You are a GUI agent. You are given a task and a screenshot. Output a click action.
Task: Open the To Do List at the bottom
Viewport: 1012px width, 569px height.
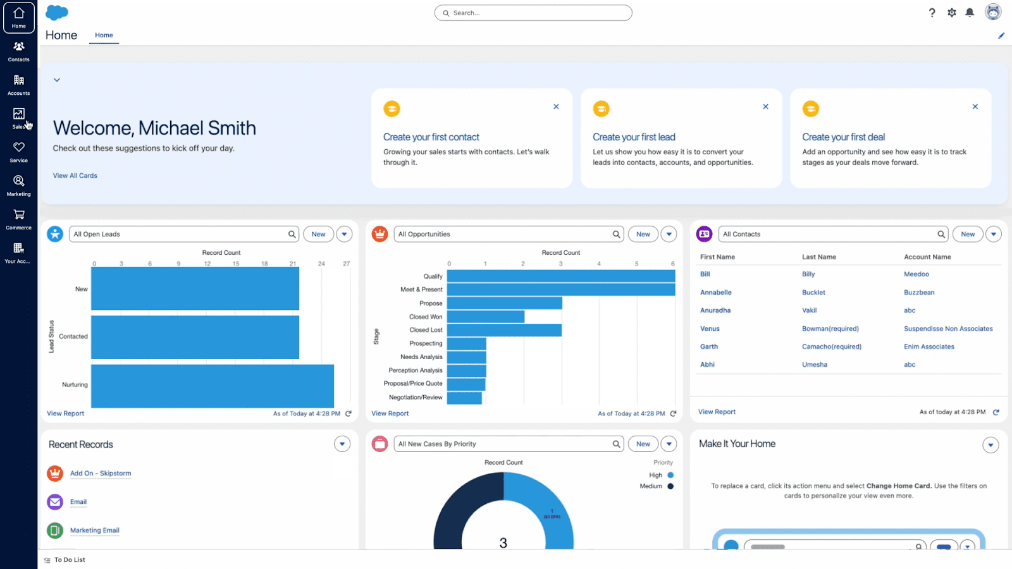68,560
